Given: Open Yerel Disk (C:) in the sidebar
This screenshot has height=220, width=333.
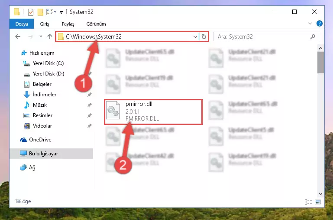Looking at the screenshot, I should 44,63.
